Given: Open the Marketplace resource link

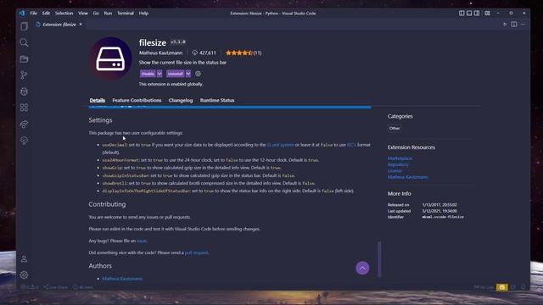Looking at the screenshot, I should click(x=400, y=158).
